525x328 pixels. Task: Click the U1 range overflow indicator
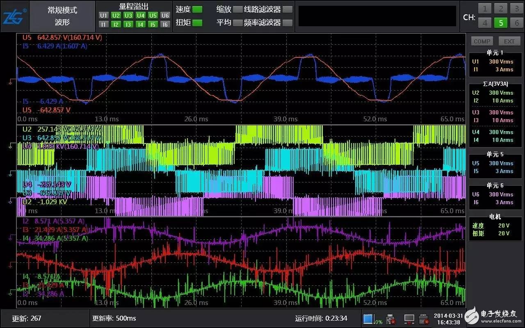coord(103,16)
